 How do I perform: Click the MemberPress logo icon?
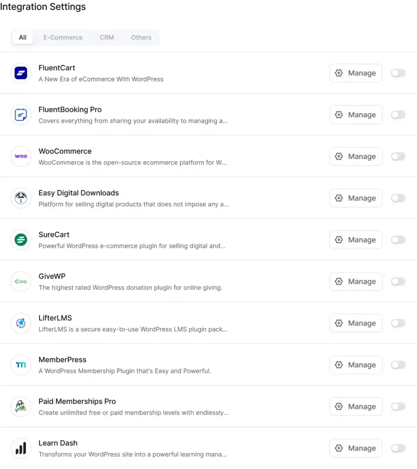pos(21,365)
